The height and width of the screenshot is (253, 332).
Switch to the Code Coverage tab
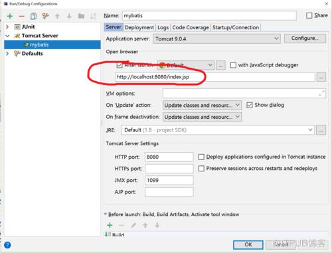click(191, 27)
